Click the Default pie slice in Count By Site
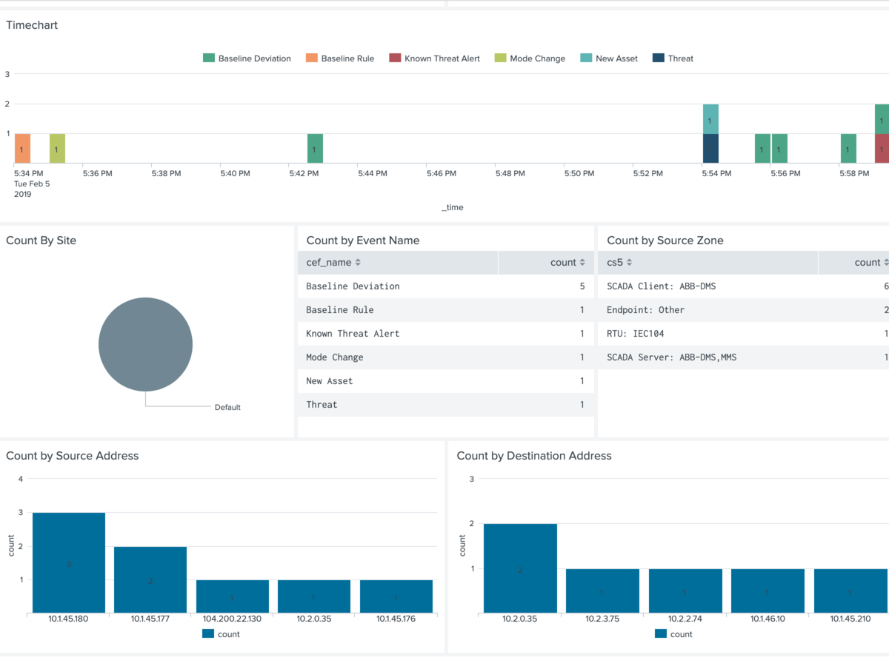889x666 pixels. point(145,344)
